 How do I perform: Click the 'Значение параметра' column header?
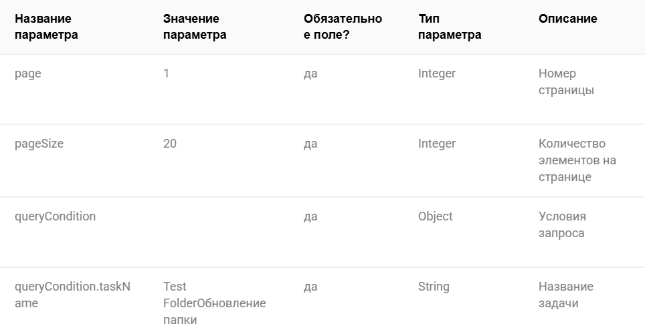(x=195, y=27)
